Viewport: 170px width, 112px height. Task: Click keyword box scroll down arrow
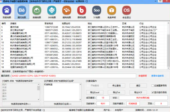pos(80,100)
